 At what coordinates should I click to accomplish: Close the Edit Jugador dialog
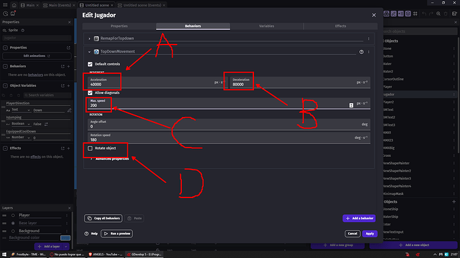click(x=374, y=15)
